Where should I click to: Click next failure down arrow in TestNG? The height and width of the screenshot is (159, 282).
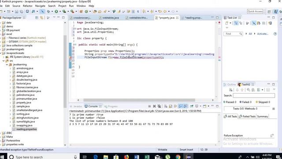[237, 90]
